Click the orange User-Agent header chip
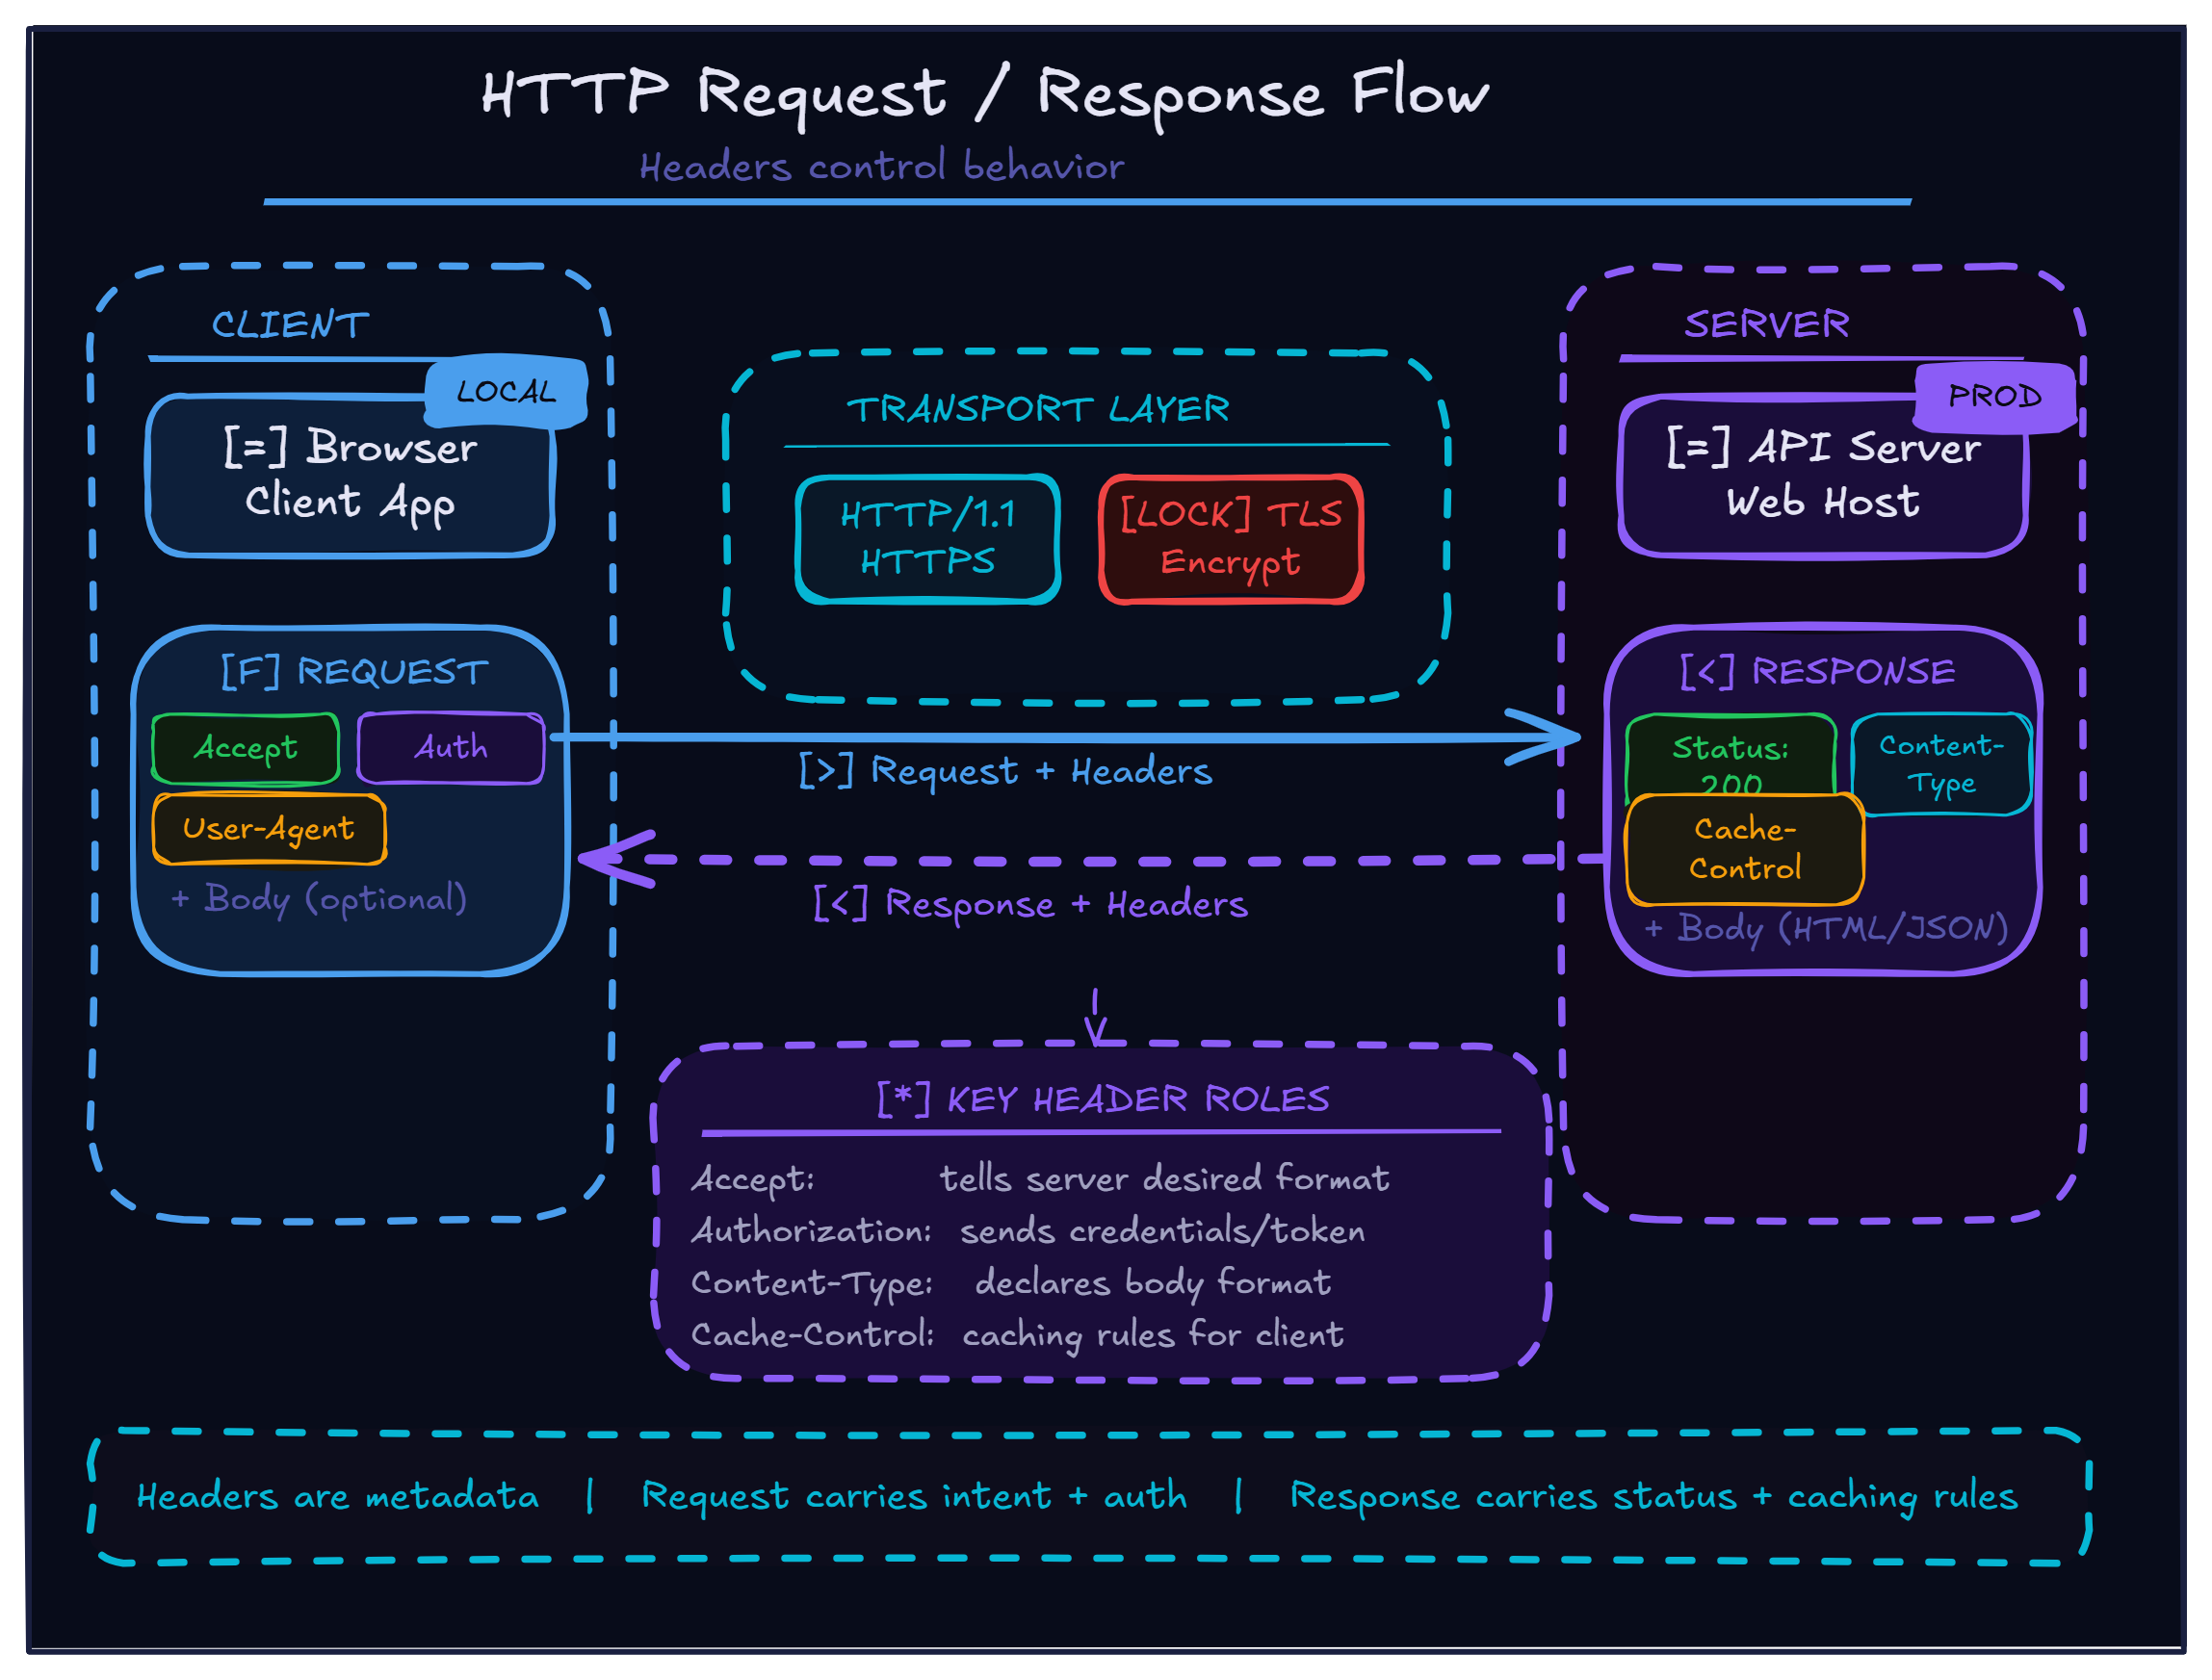The image size is (2212, 1680). 269,829
